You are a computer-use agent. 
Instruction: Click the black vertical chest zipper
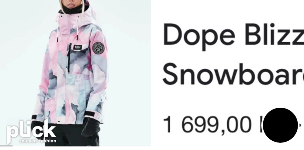pos(69,58)
